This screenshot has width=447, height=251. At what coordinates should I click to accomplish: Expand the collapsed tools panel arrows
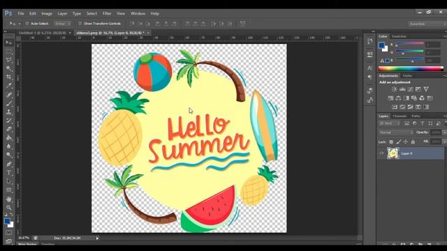[x=5, y=31]
